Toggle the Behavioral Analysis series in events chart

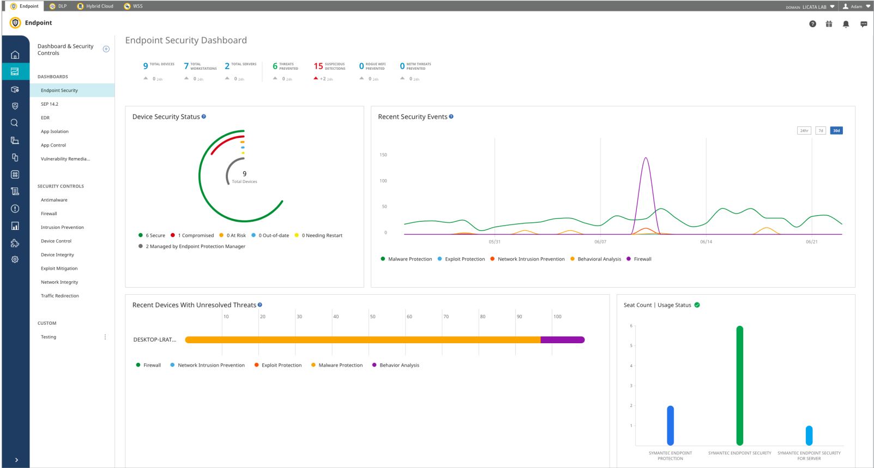coord(595,259)
